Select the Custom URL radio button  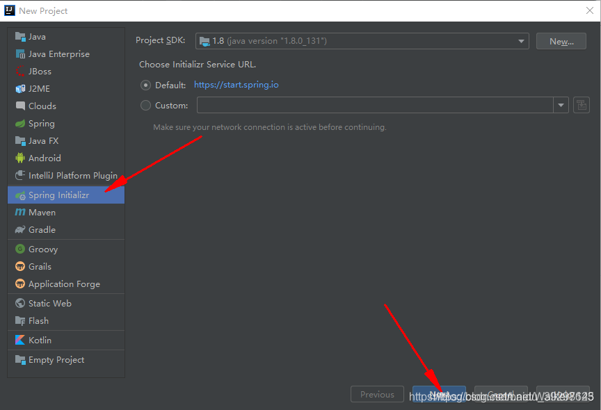(x=145, y=105)
